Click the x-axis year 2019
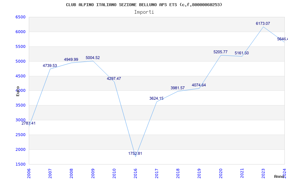The height and width of the screenshot is (180, 288). click(x=199, y=173)
